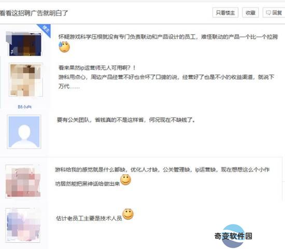Click the sweating emoji in the first post
The width and height of the screenshot is (285, 249).
pyautogui.click(x=64, y=47)
